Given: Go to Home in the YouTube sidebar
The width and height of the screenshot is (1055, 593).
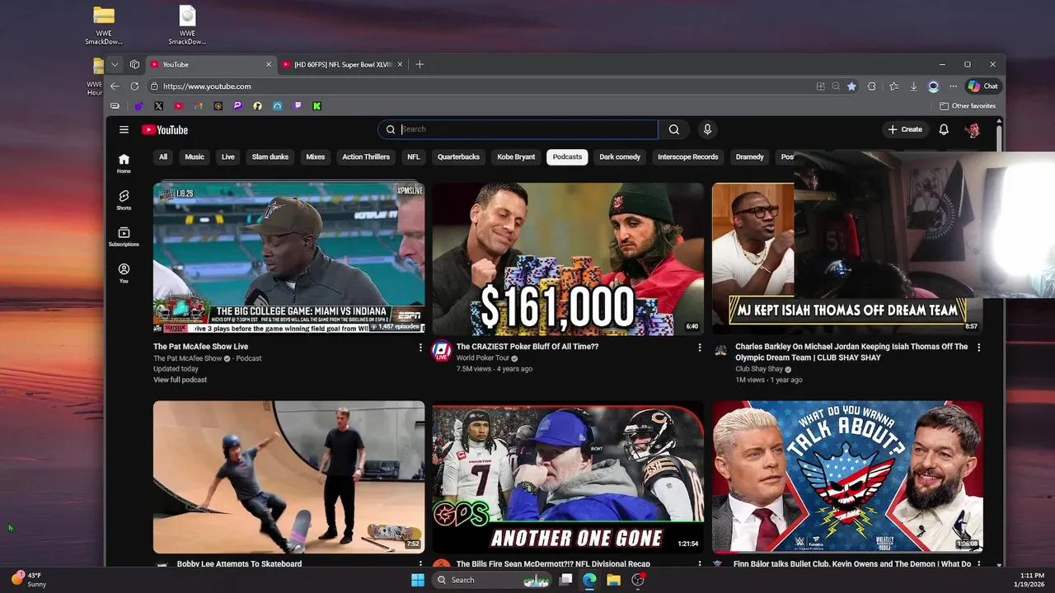Looking at the screenshot, I should click(x=124, y=163).
